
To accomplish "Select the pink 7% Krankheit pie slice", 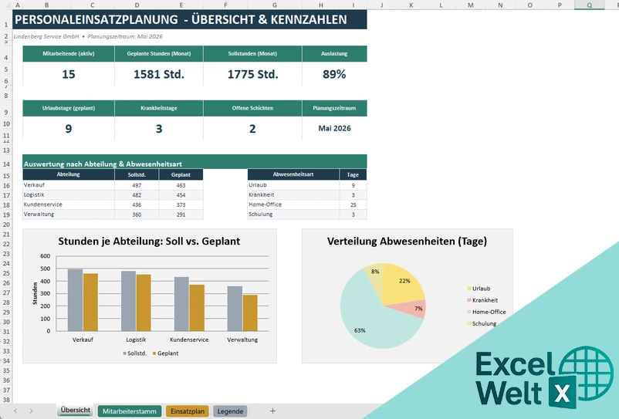I will tap(412, 309).
